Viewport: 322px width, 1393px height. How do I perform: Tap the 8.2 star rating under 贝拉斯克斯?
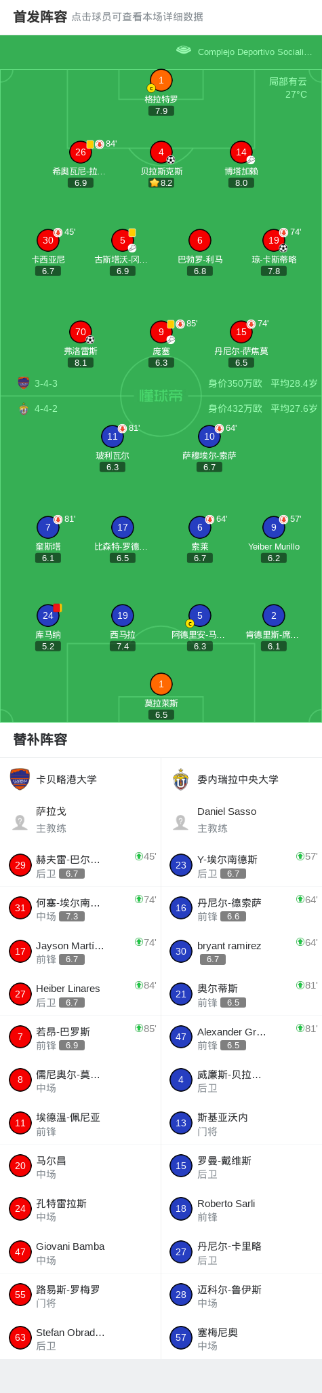click(x=161, y=183)
